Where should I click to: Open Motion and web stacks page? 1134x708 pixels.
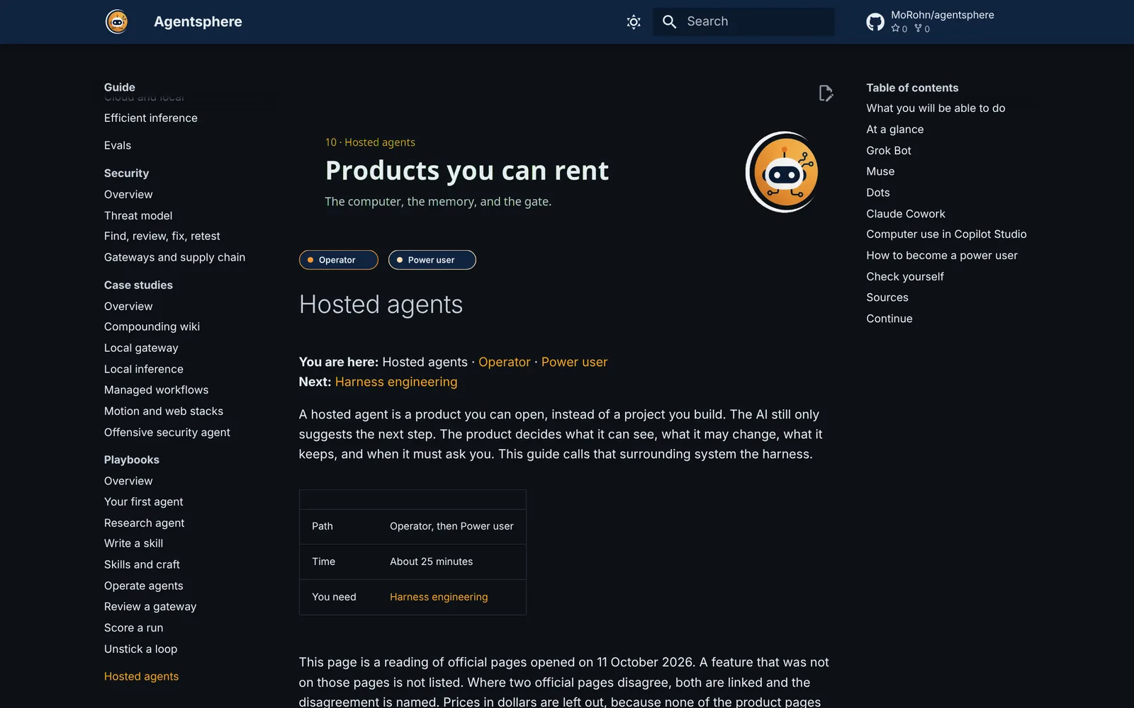[x=164, y=411]
